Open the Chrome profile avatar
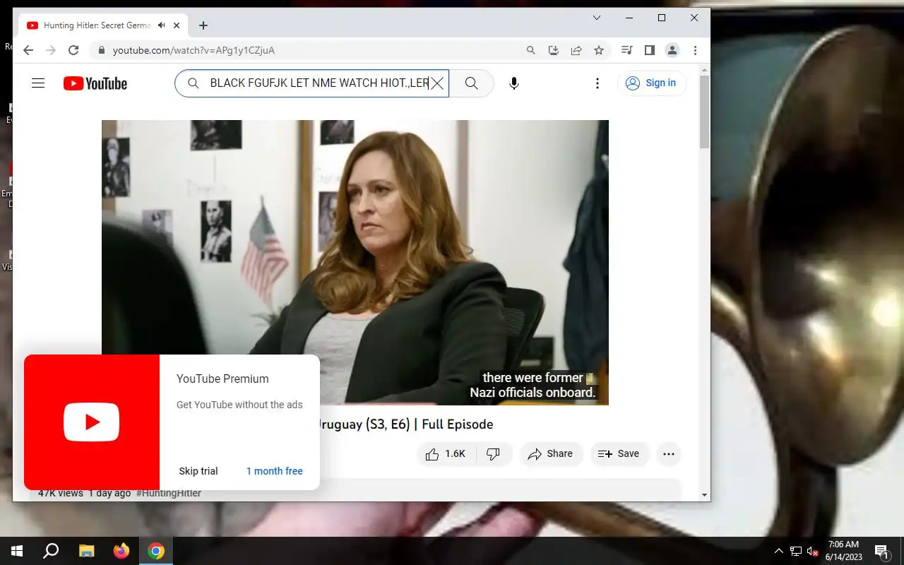Screen dimensions: 904x565 (672, 50)
